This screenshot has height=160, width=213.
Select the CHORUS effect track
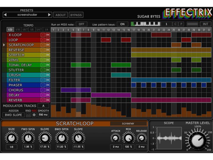(x=24, y=90)
